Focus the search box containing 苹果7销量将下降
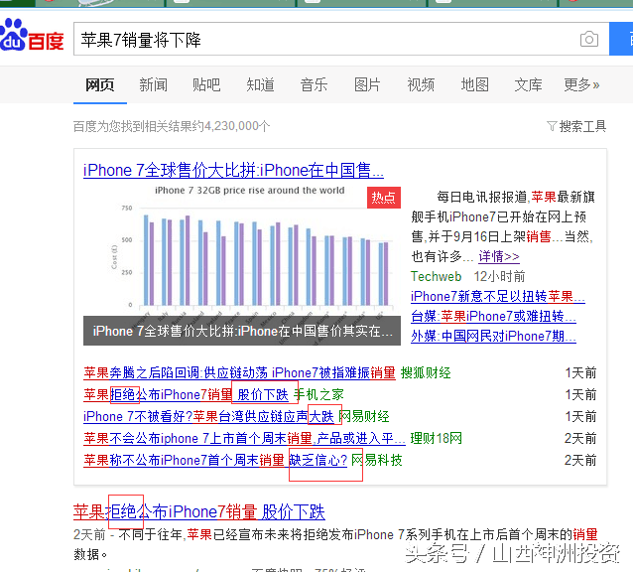The width and height of the screenshot is (633, 572). tap(341, 39)
